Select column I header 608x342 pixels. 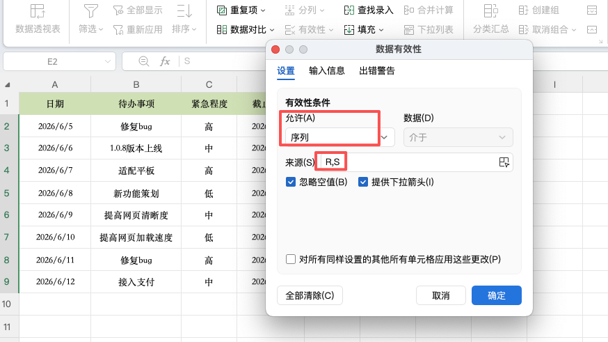click(x=554, y=84)
